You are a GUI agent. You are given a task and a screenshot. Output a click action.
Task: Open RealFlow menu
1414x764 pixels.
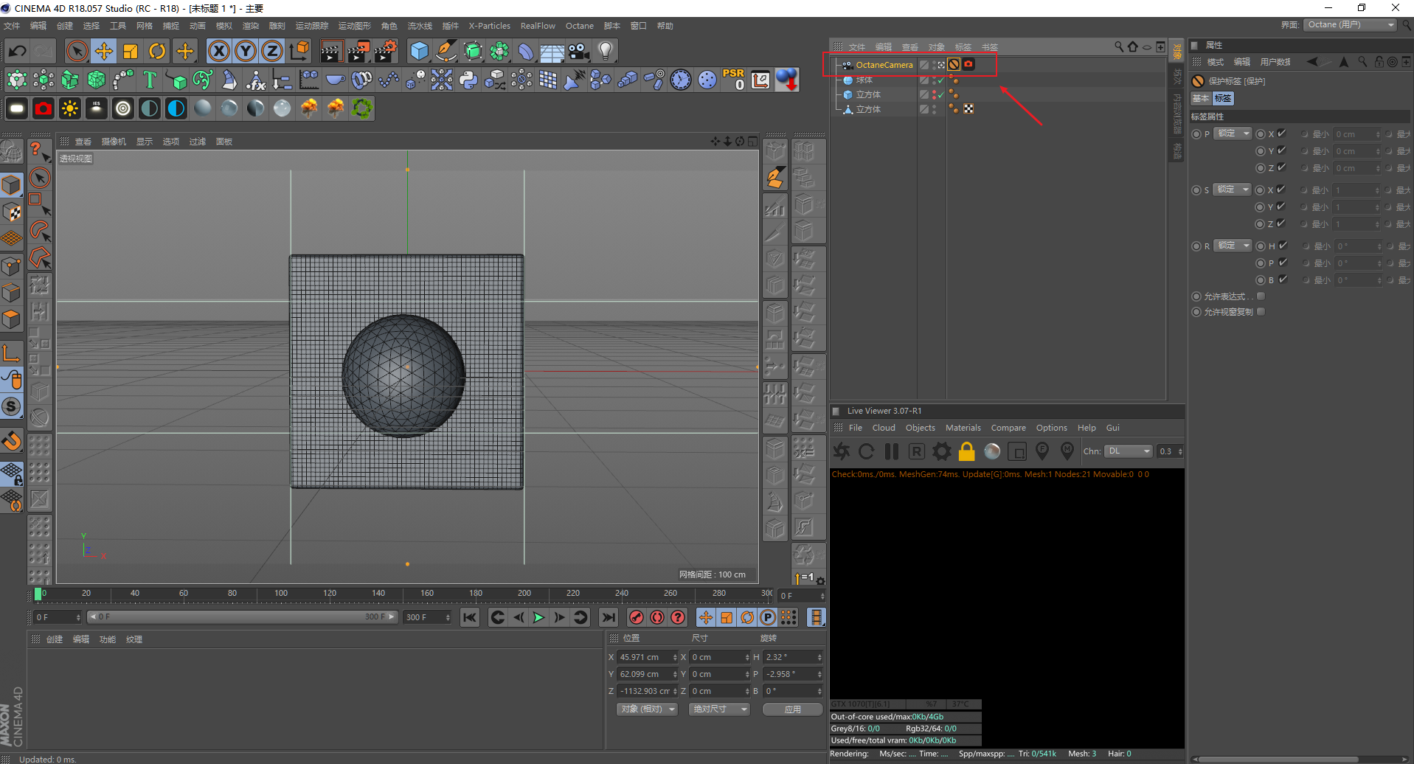pyautogui.click(x=538, y=26)
